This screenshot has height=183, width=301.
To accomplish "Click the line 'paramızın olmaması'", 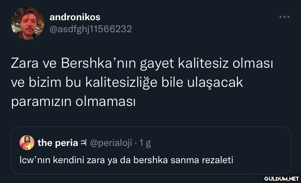I will click(73, 101).
